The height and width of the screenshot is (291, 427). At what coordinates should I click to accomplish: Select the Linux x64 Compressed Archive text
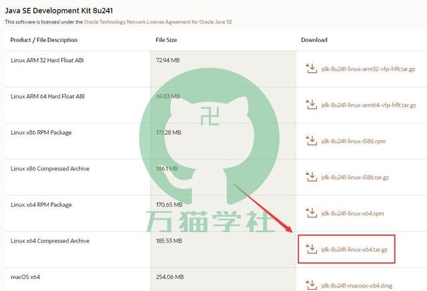[50, 241]
